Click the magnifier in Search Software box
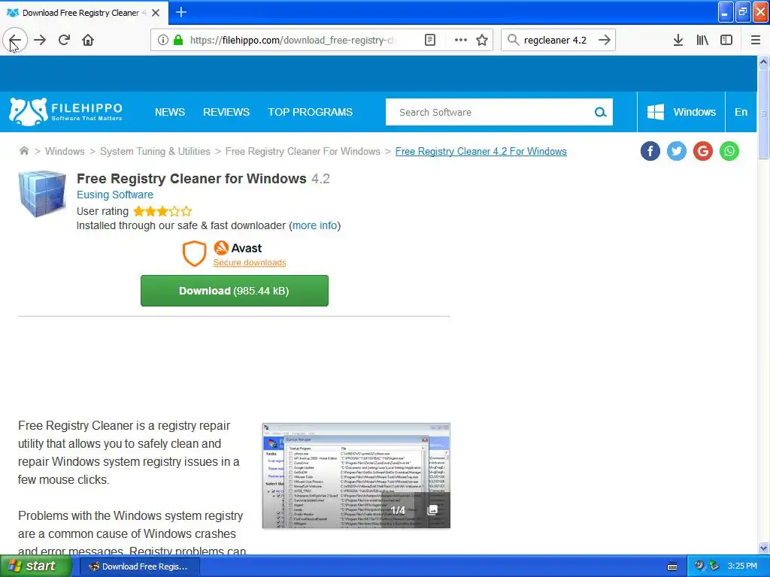Screen dimensions: 770x577 pyautogui.click(x=600, y=113)
